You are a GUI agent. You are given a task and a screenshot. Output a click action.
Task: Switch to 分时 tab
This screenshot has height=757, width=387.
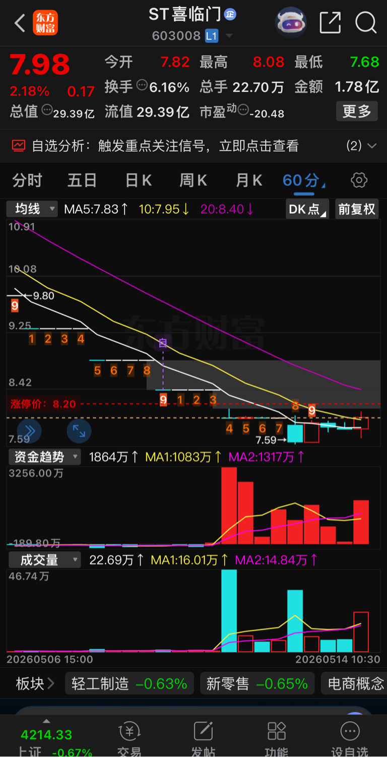tap(27, 180)
